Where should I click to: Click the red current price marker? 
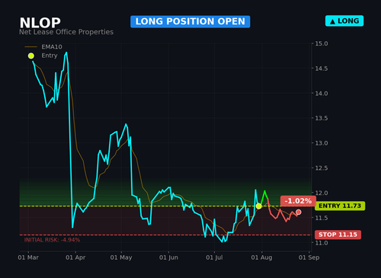(299, 212)
